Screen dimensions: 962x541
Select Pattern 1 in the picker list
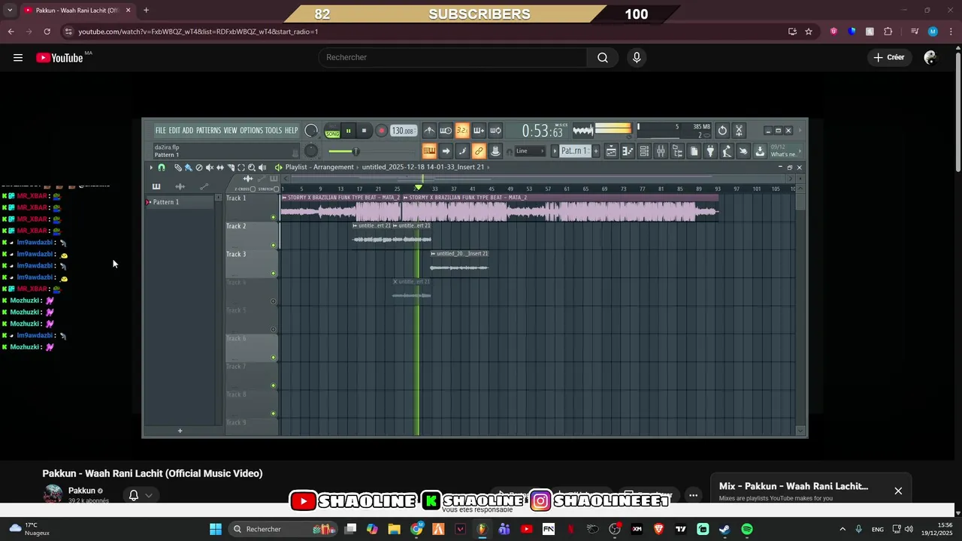[x=180, y=202]
